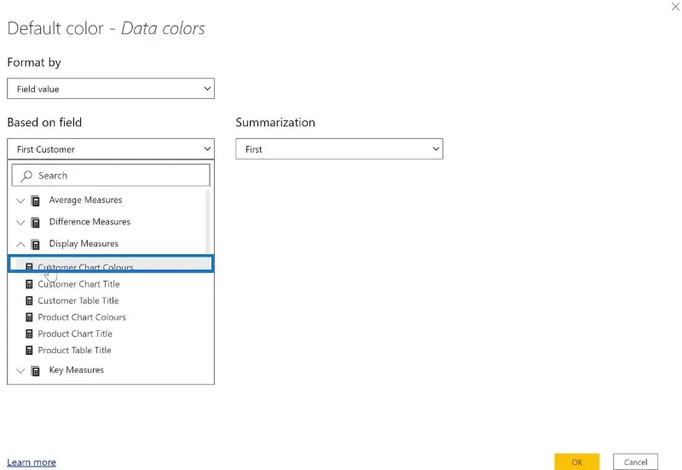Click the Difference Measures group label
Screen dimensions: 682x470
[90, 222]
